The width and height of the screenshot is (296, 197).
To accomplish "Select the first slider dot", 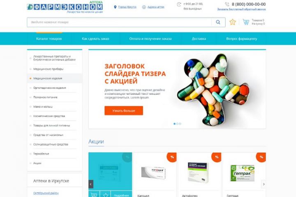I will 174,124.
